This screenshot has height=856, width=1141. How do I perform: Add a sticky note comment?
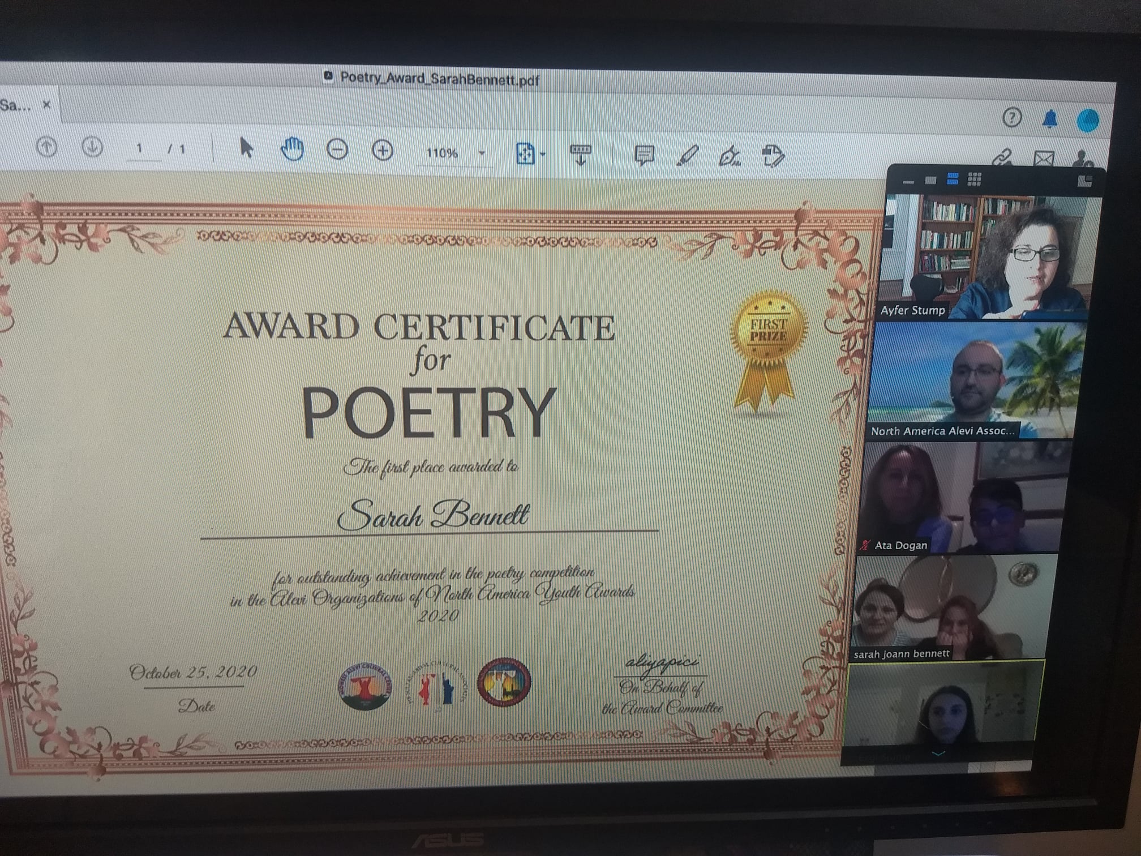(644, 155)
